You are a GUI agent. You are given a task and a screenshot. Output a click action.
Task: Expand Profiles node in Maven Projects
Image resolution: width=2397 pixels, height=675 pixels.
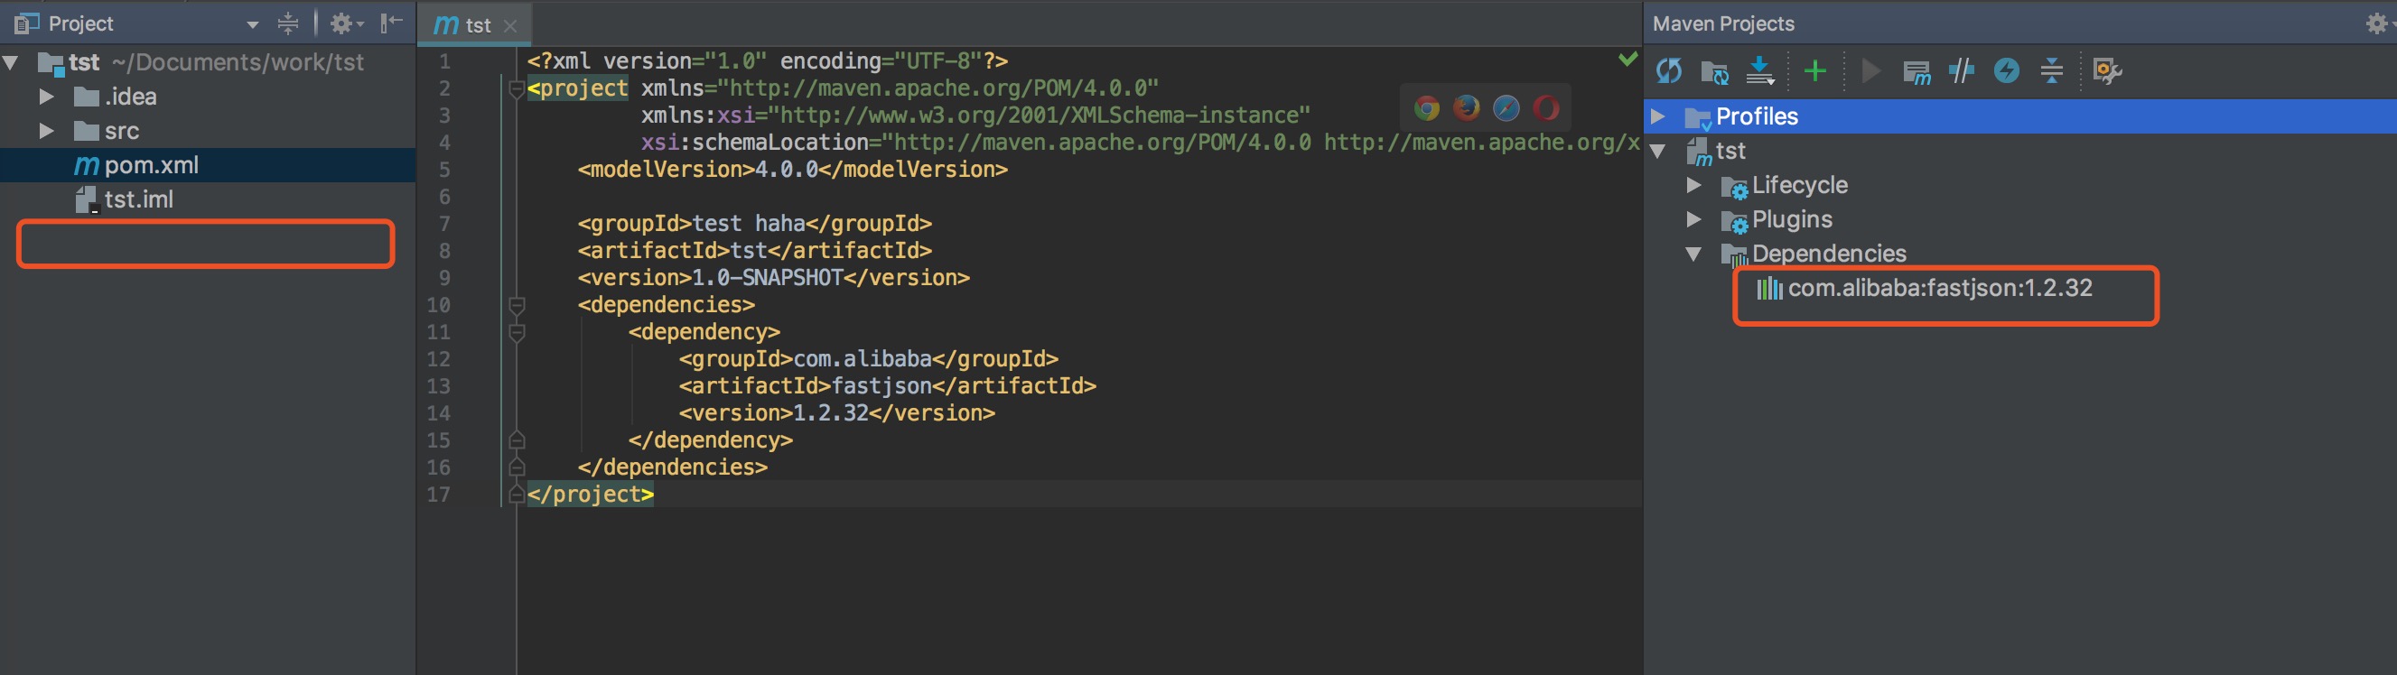point(1658,116)
